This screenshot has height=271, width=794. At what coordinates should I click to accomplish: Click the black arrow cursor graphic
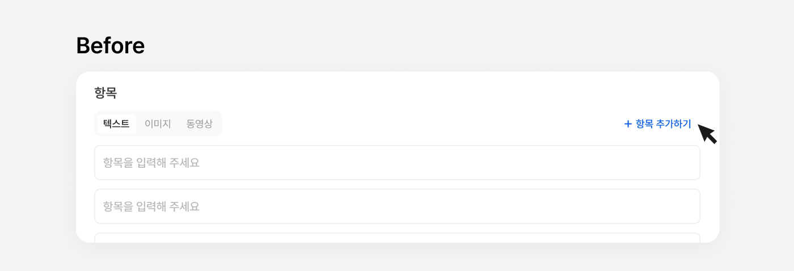pyautogui.click(x=707, y=134)
